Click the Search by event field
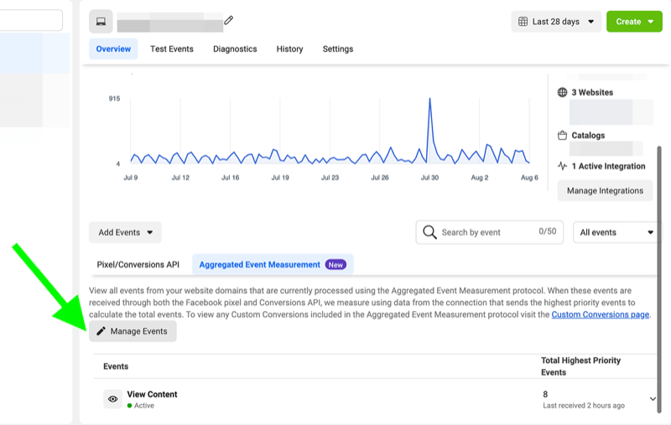 coord(489,232)
